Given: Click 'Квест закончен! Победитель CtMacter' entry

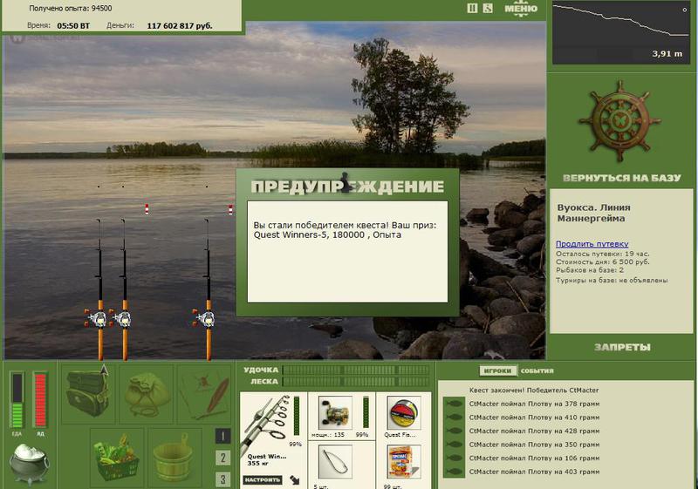Looking at the screenshot, I should [x=534, y=391].
